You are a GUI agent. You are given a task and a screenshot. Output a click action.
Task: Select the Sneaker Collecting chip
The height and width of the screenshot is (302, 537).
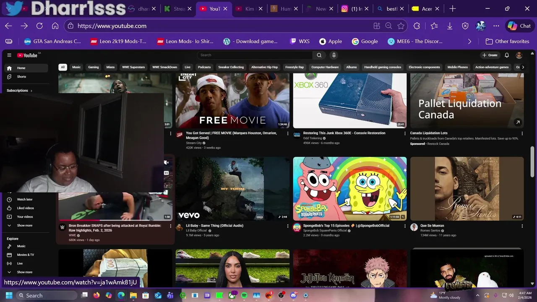[231, 67]
